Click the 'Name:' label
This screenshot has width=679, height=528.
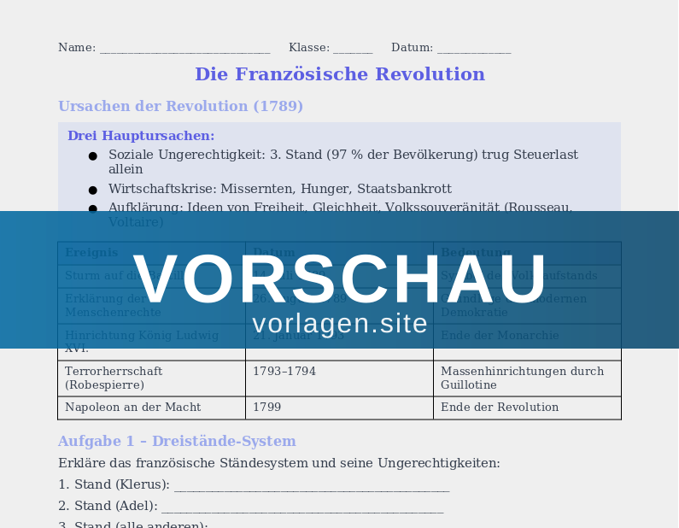(77, 48)
